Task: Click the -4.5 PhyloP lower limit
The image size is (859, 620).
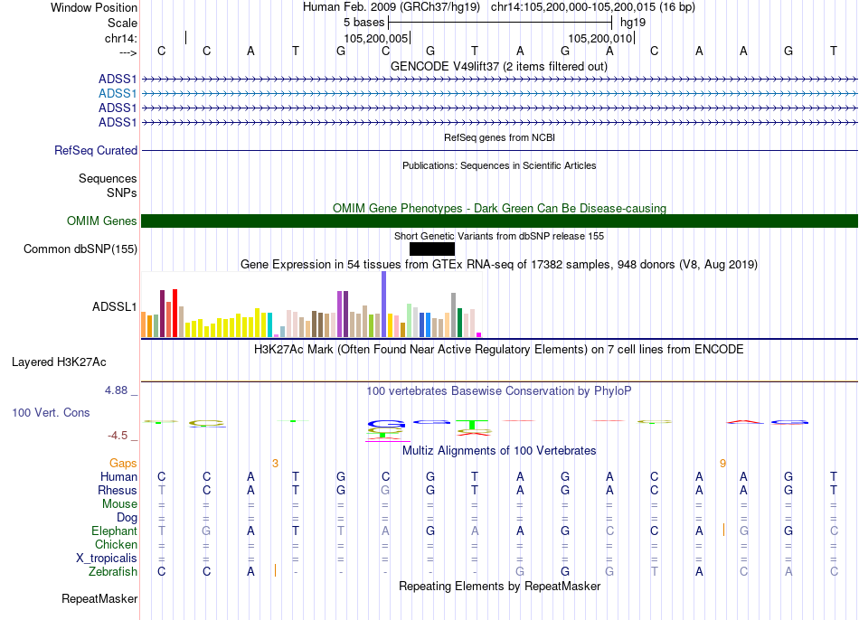Action: (118, 436)
